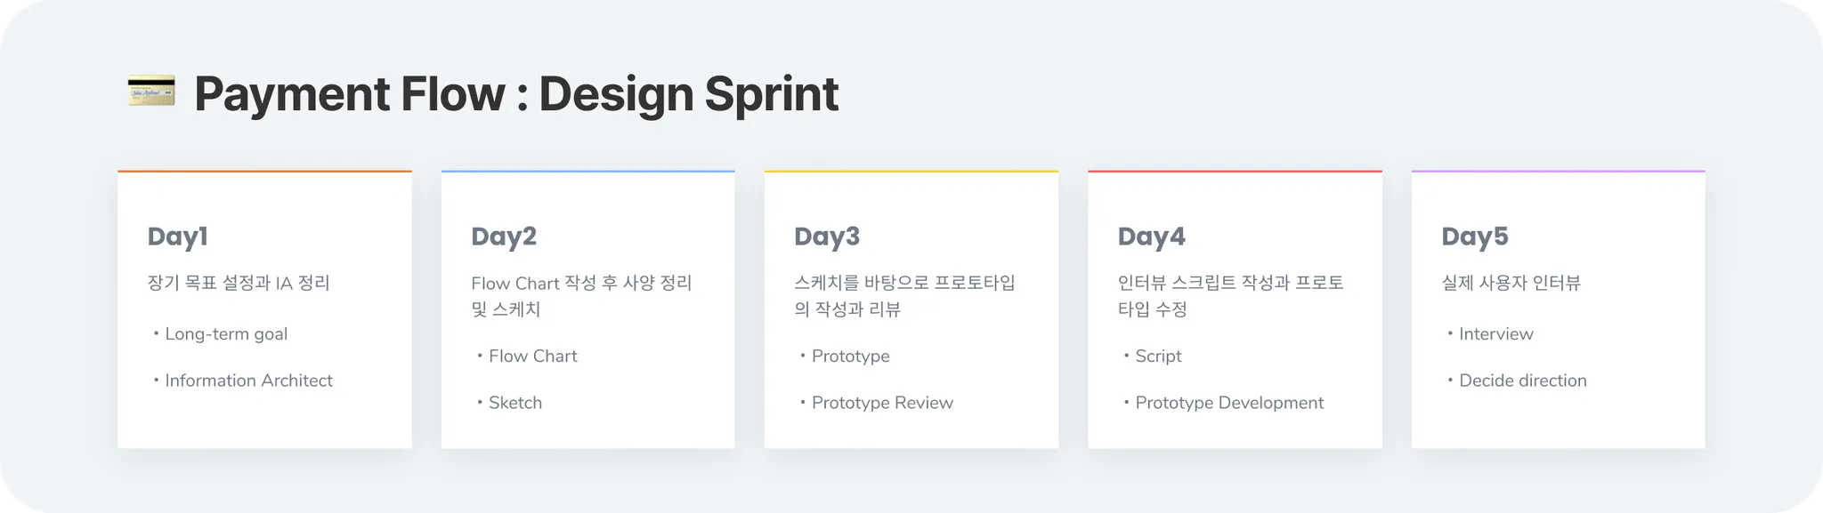
Task: Click the Prototype bullet under Day3
Action: [850, 357]
